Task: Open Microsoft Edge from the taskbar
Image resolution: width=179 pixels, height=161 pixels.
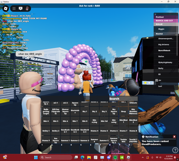Action: pyautogui.click(x=82, y=157)
